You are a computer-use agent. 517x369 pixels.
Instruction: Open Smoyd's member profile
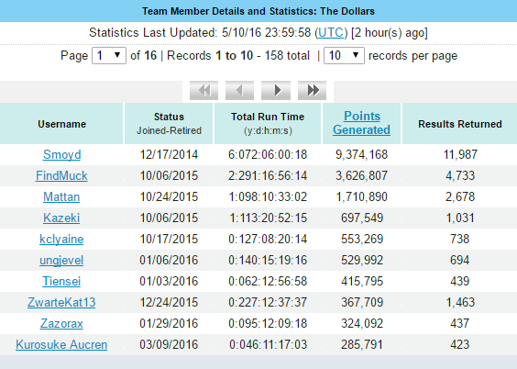tap(61, 154)
